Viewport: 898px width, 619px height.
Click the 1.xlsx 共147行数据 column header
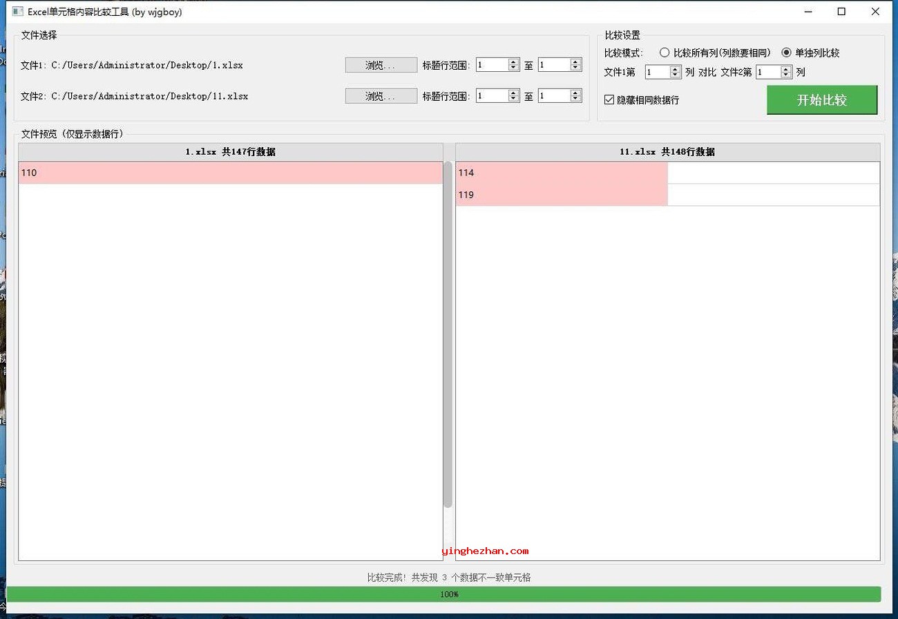click(230, 152)
